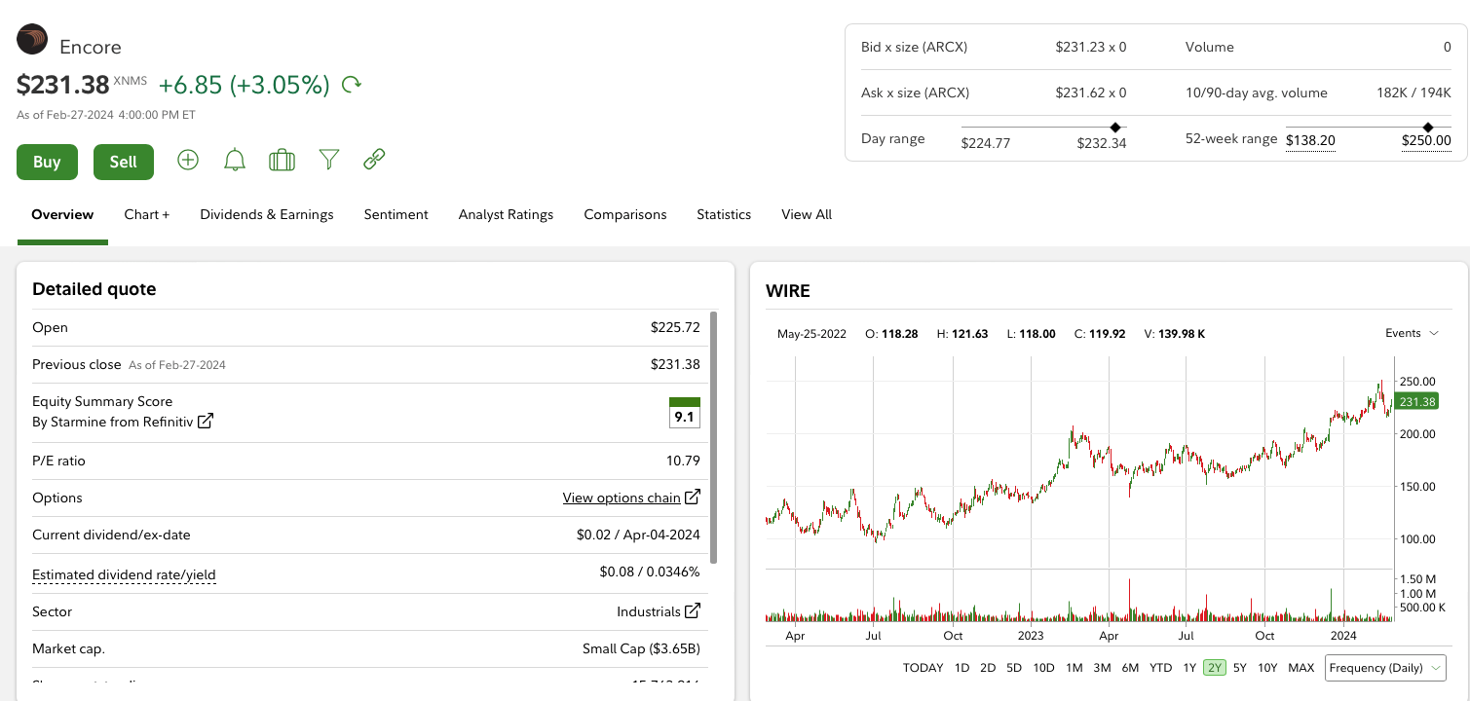
Task: Click the 52-week range slider marker
Action: [1428, 128]
